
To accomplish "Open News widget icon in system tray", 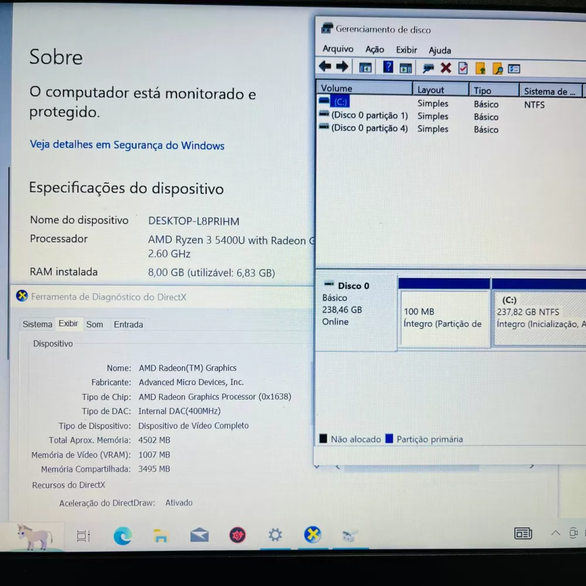I will [523, 533].
